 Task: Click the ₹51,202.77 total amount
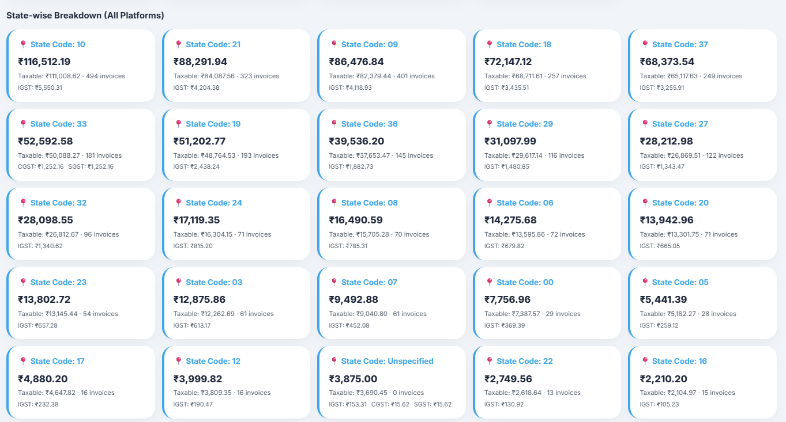(x=200, y=141)
